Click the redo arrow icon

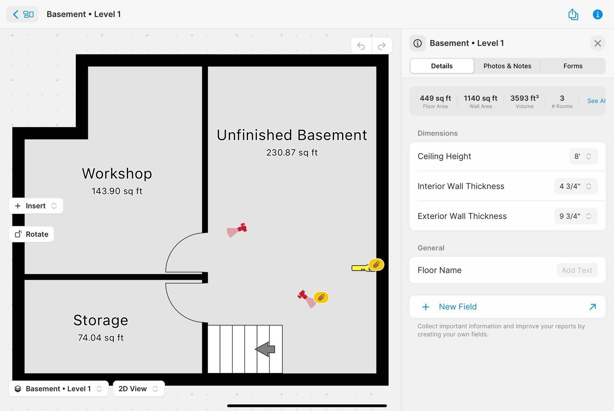click(x=382, y=46)
